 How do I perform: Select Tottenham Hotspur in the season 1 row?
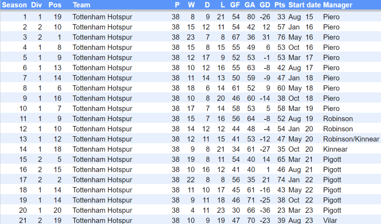click(102, 17)
